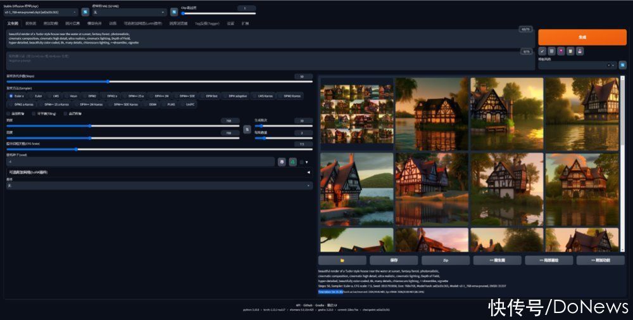
Task: Click the arrow icon to read last generation parameters
Action: (542, 51)
